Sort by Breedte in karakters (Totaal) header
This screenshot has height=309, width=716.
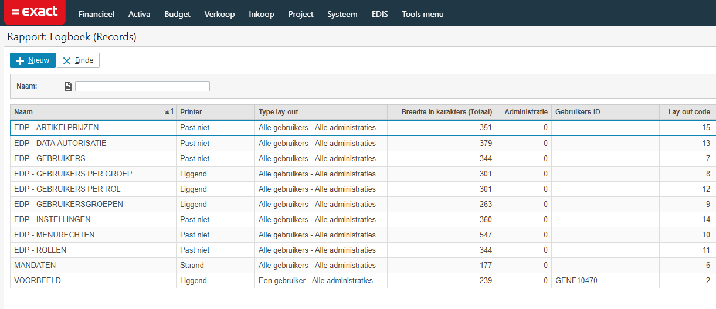tap(442, 112)
